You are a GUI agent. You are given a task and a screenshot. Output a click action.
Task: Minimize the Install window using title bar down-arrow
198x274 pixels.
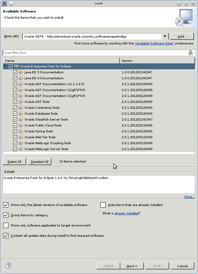click(x=179, y=3)
